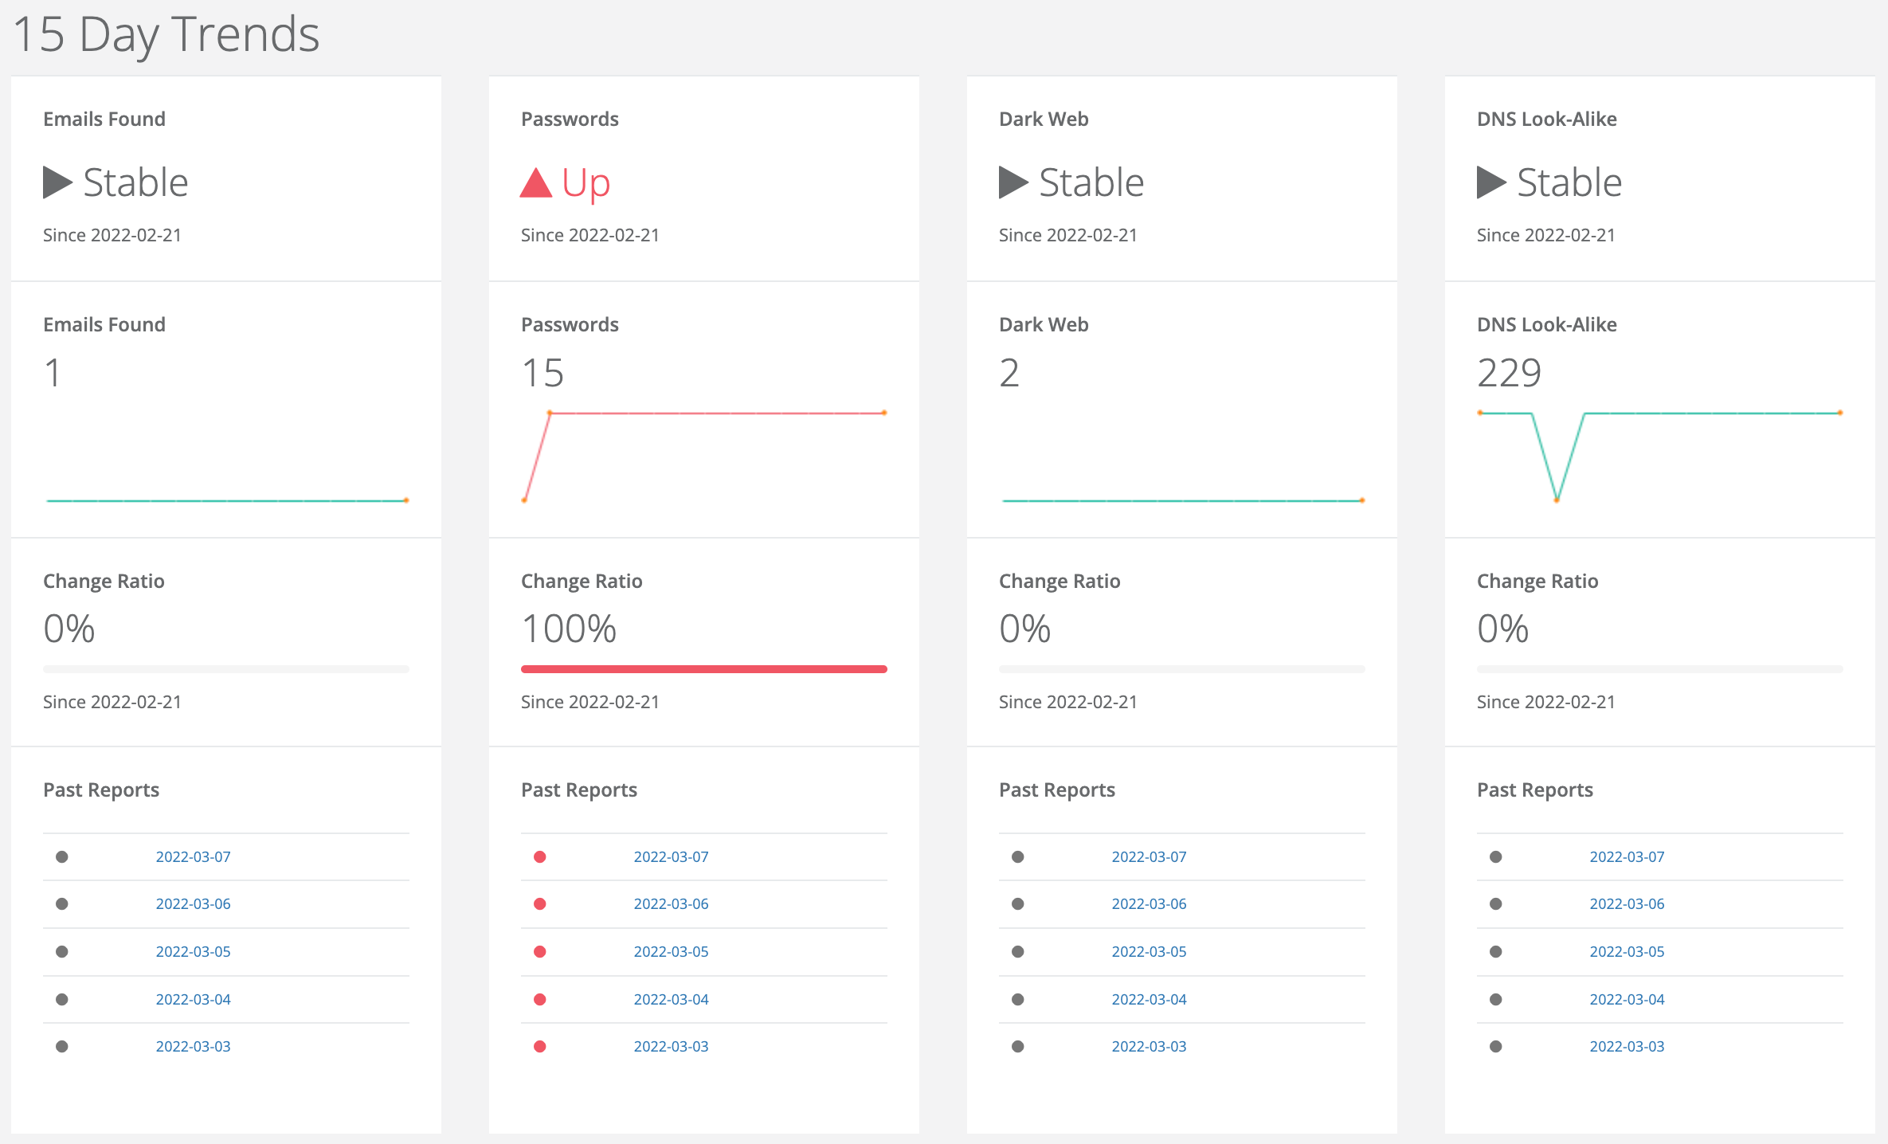Open DNS Look-Alike report 2022-03-05
Image resolution: width=1888 pixels, height=1144 pixels.
click(1628, 951)
